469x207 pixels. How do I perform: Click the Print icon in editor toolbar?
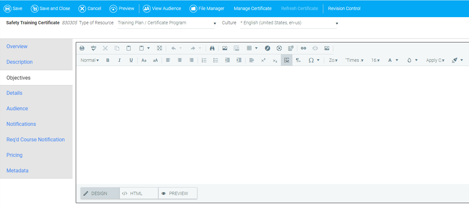pos(82,48)
